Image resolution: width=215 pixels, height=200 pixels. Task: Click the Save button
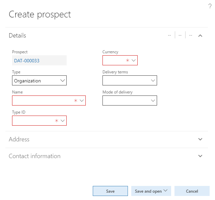[110, 191]
